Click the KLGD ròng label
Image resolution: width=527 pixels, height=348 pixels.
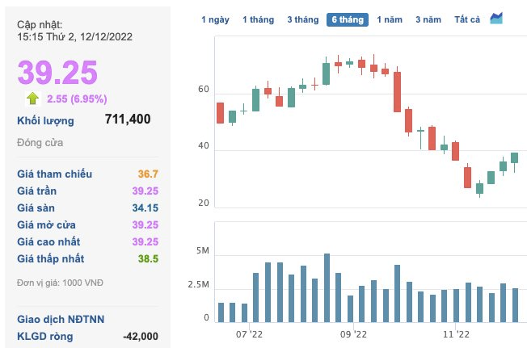(44, 336)
